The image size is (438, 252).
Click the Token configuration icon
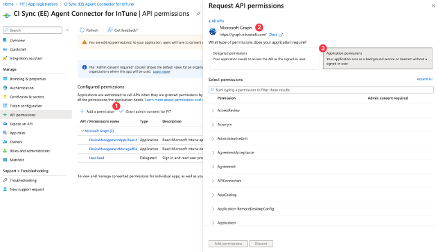(x=5, y=106)
